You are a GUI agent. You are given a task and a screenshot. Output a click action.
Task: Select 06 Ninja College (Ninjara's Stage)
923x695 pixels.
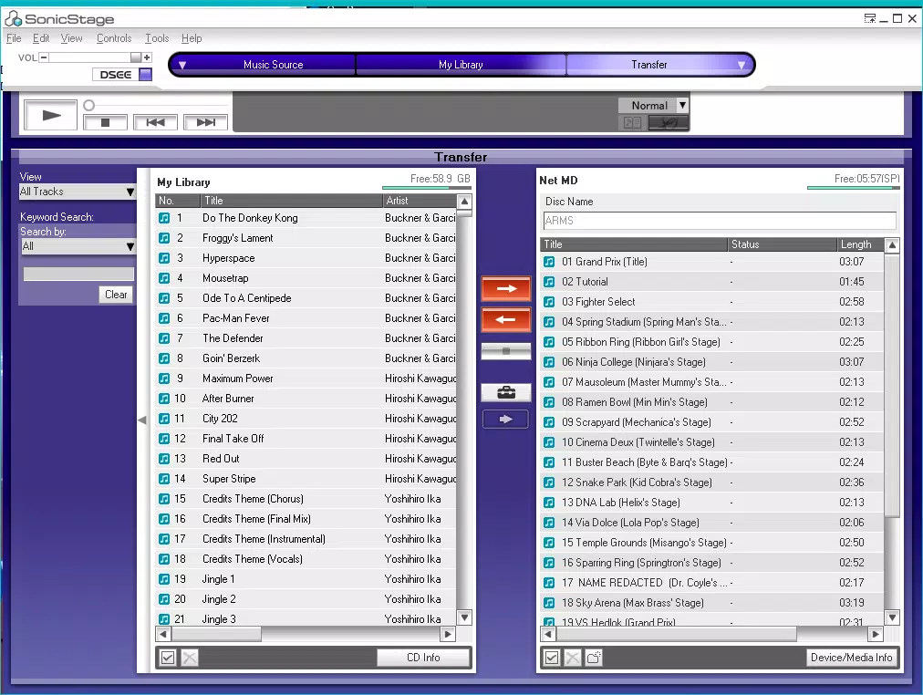point(711,362)
